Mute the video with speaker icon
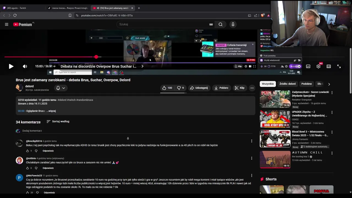 point(25,66)
